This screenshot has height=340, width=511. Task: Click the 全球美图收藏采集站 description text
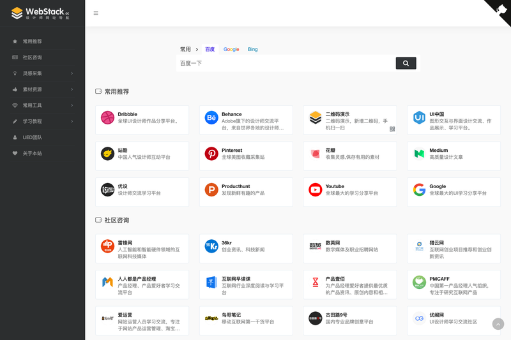243,157
